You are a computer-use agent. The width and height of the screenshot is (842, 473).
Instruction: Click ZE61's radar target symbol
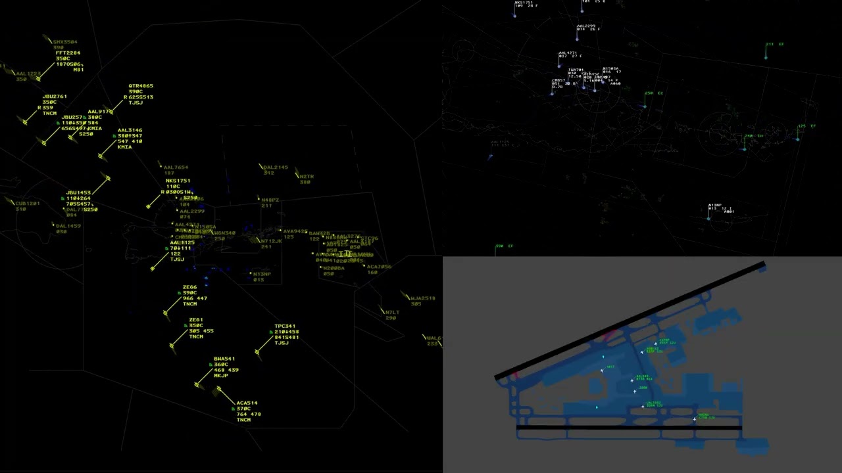[x=172, y=345]
